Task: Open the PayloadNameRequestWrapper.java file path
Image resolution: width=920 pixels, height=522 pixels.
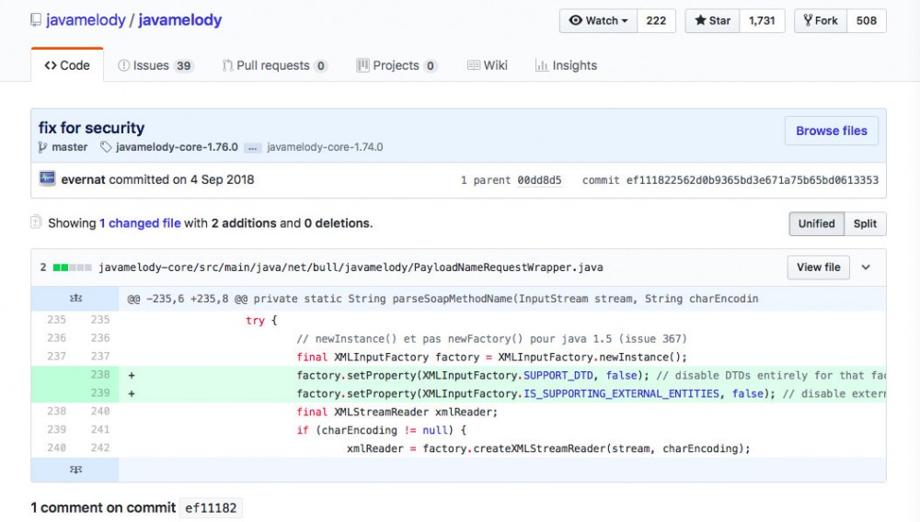Action: click(x=351, y=267)
